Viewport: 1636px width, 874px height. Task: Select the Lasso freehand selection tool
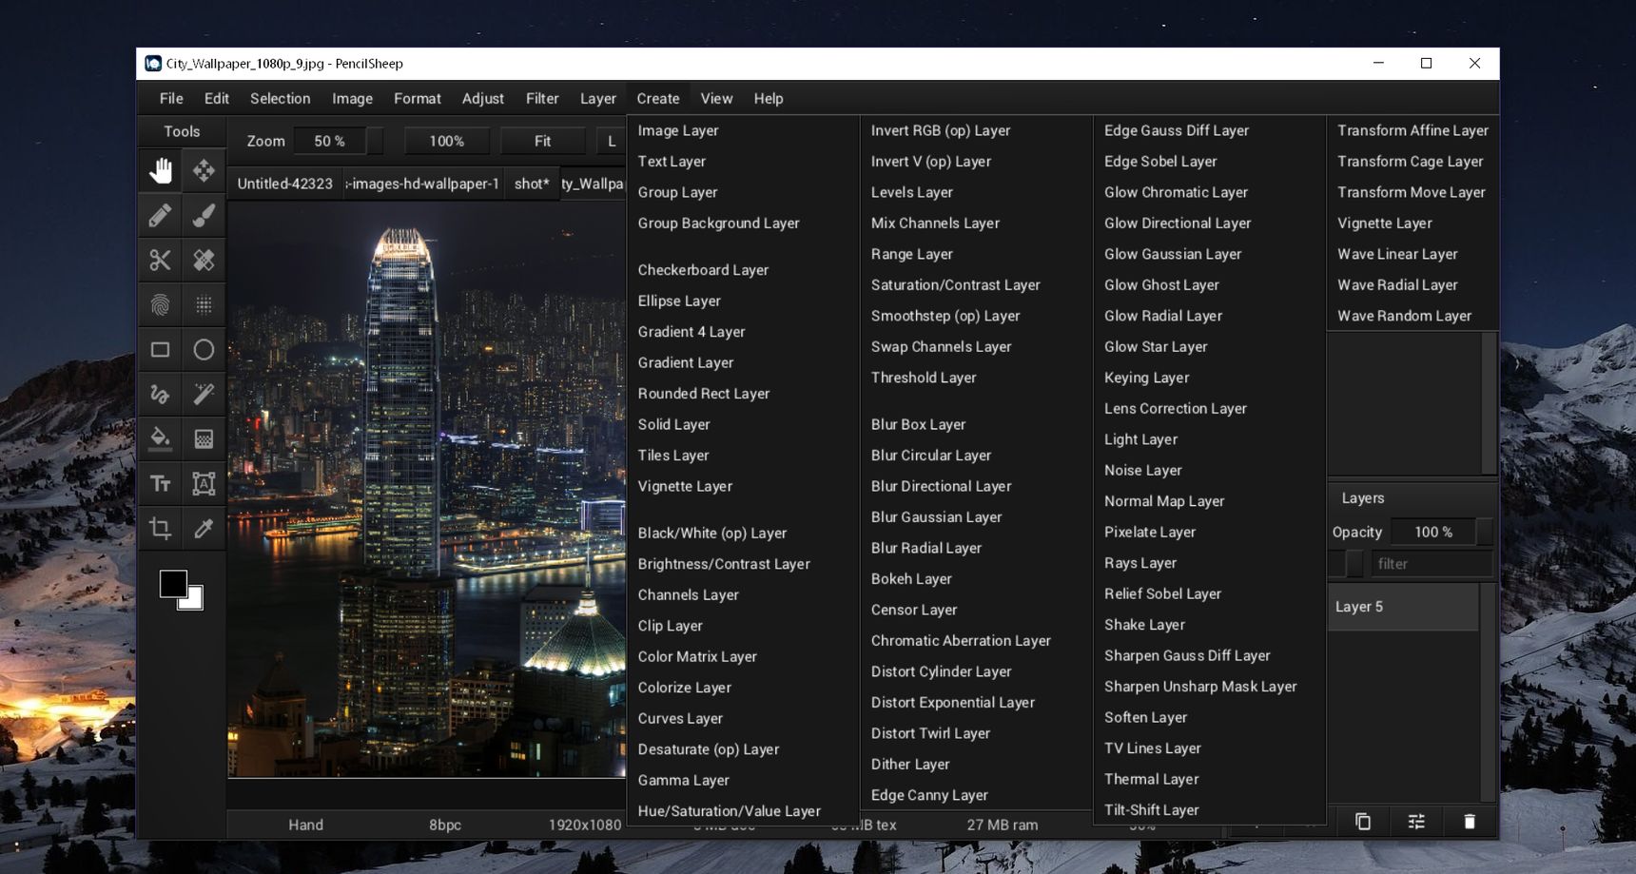point(160,394)
